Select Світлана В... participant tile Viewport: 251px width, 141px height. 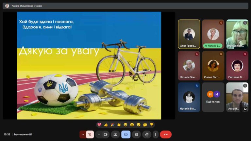click(x=237, y=66)
